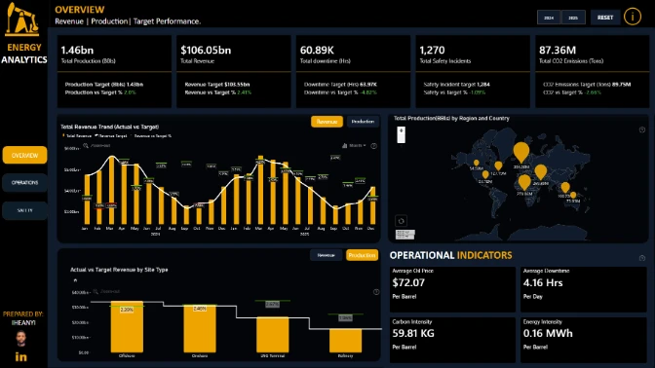The height and width of the screenshot is (368, 655).
Task: Open help icon on revenue trend chart
Action: pyautogui.click(x=374, y=146)
